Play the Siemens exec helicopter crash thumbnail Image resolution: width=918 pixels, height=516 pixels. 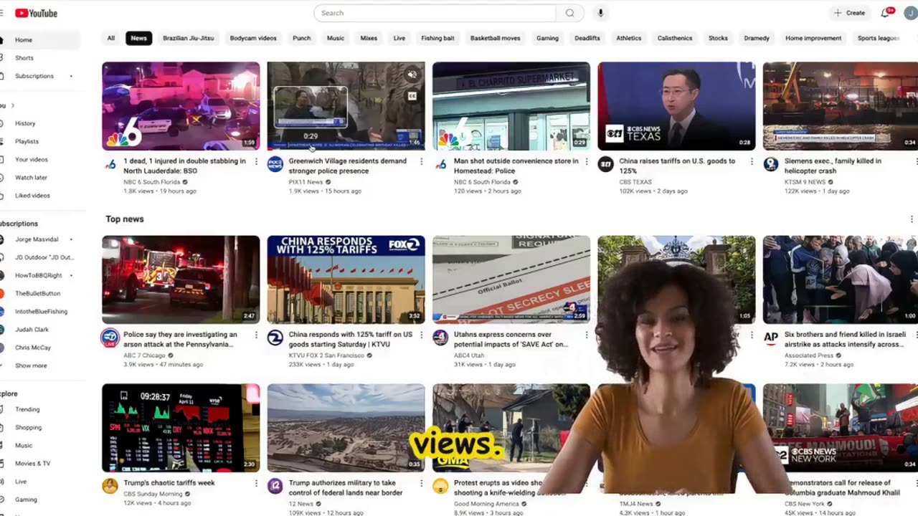[x=841, y=106]
